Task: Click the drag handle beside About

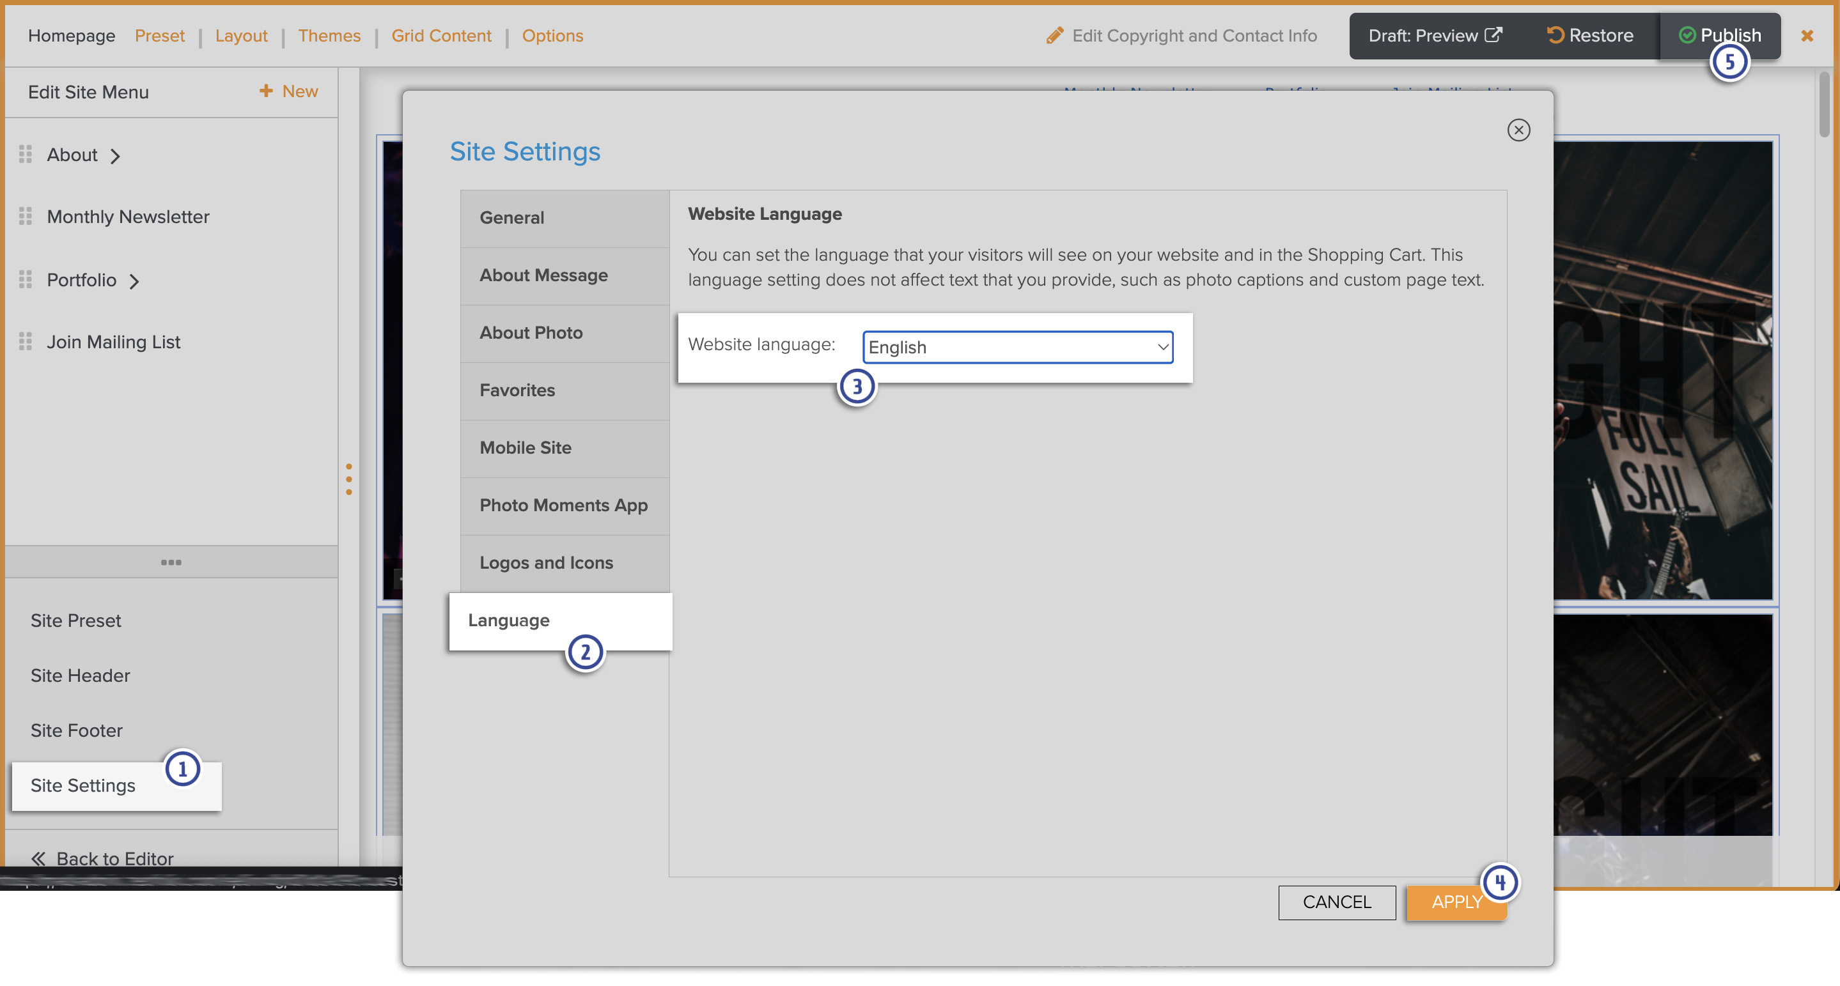Action: (26, 154)
